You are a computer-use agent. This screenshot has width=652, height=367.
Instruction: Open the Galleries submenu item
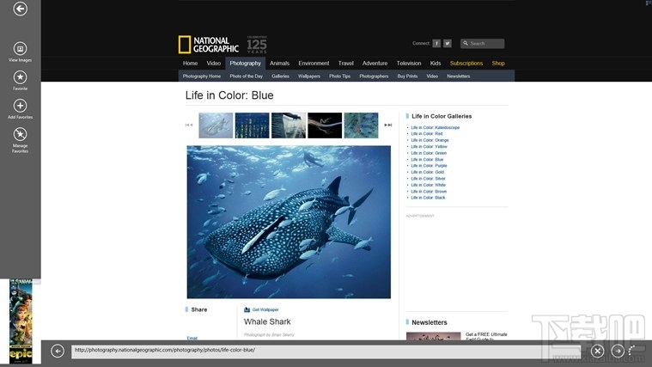click(280, 76)
